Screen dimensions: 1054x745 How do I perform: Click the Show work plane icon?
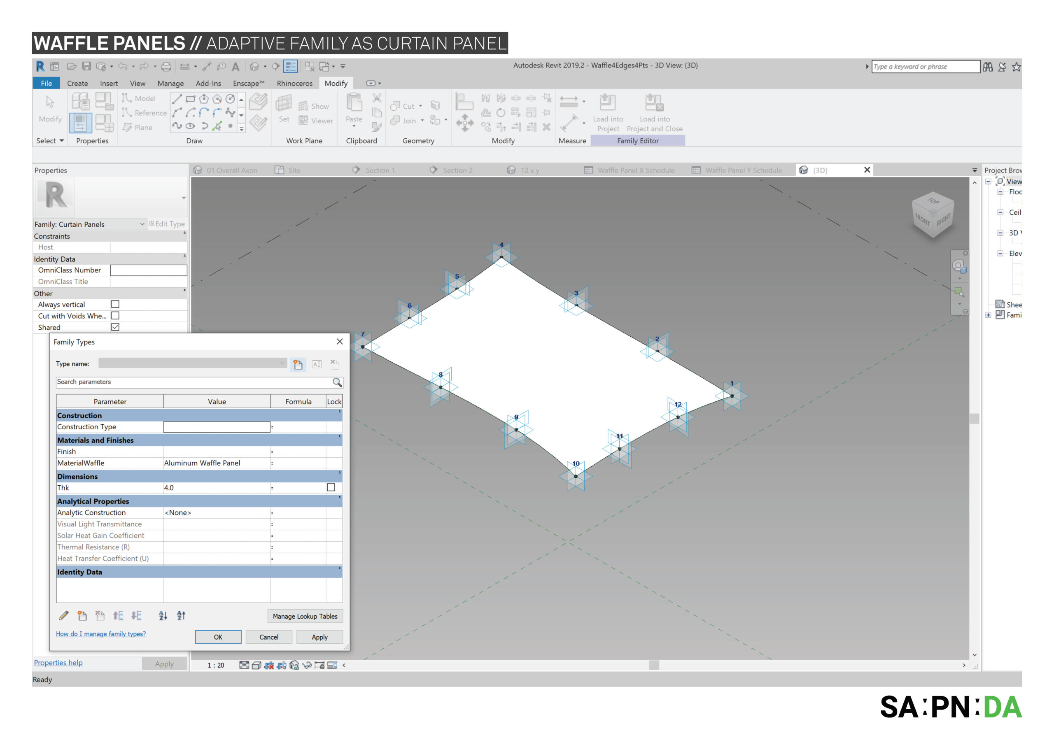[314, 107]
